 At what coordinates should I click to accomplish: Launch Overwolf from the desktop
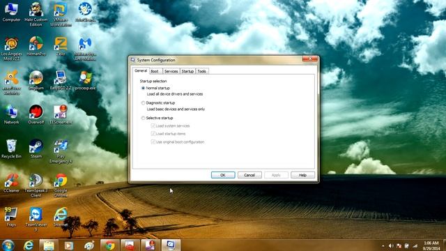tap(36, 114)
